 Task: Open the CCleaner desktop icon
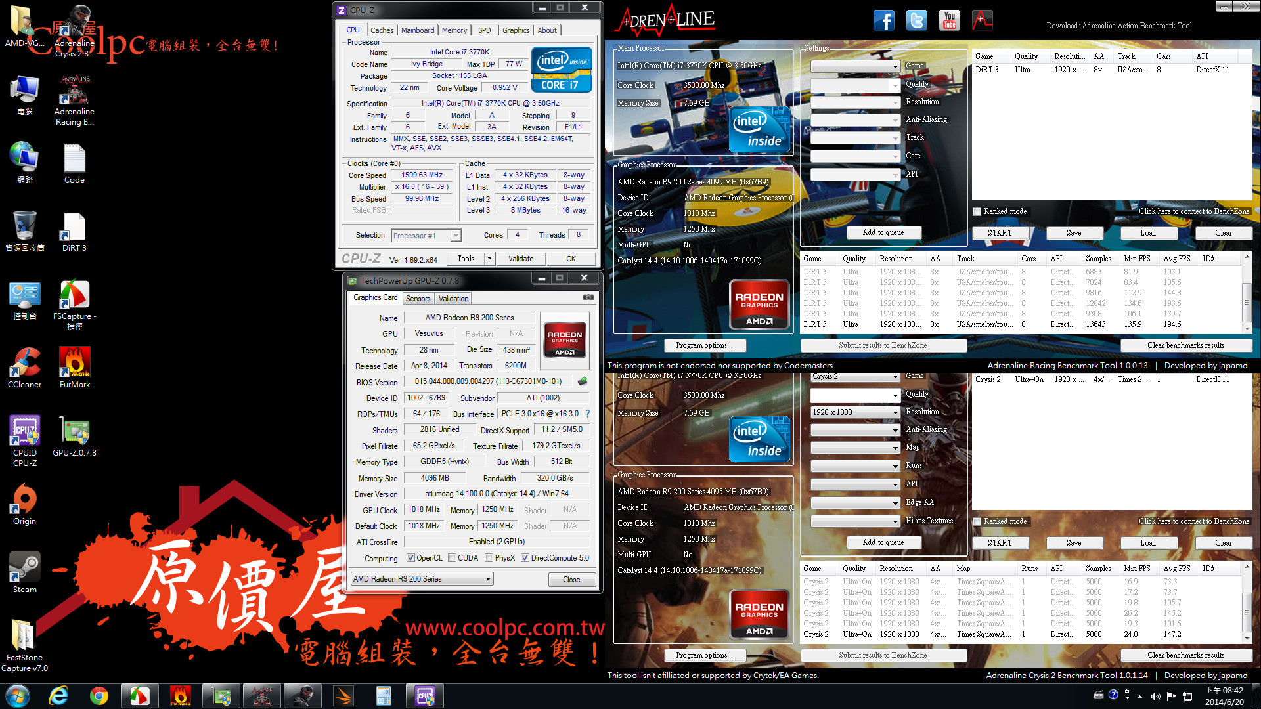coord(25,368)
